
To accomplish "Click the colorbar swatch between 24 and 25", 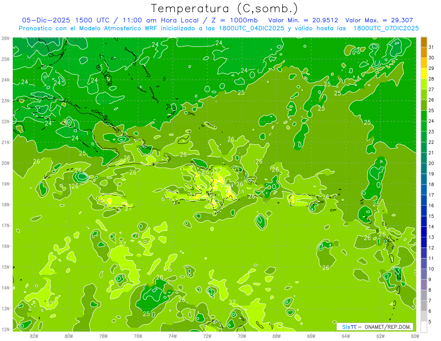I will (x=424, y=116).
